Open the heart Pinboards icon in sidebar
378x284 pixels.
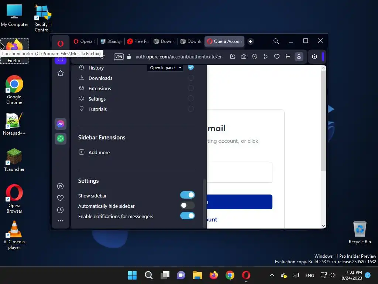tap(60, 198)
